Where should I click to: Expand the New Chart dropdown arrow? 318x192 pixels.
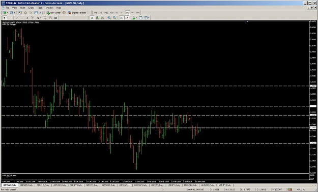click(8, 13)
